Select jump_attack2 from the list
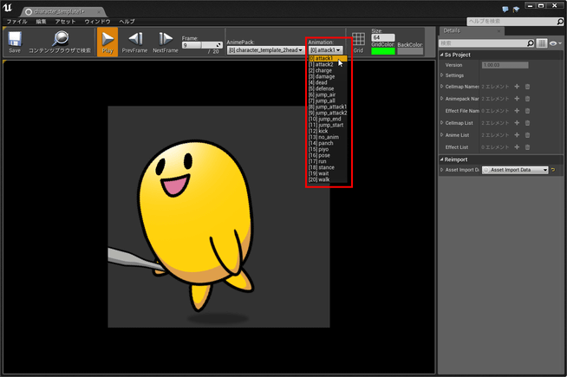567x377 pixels. point(328,113)
